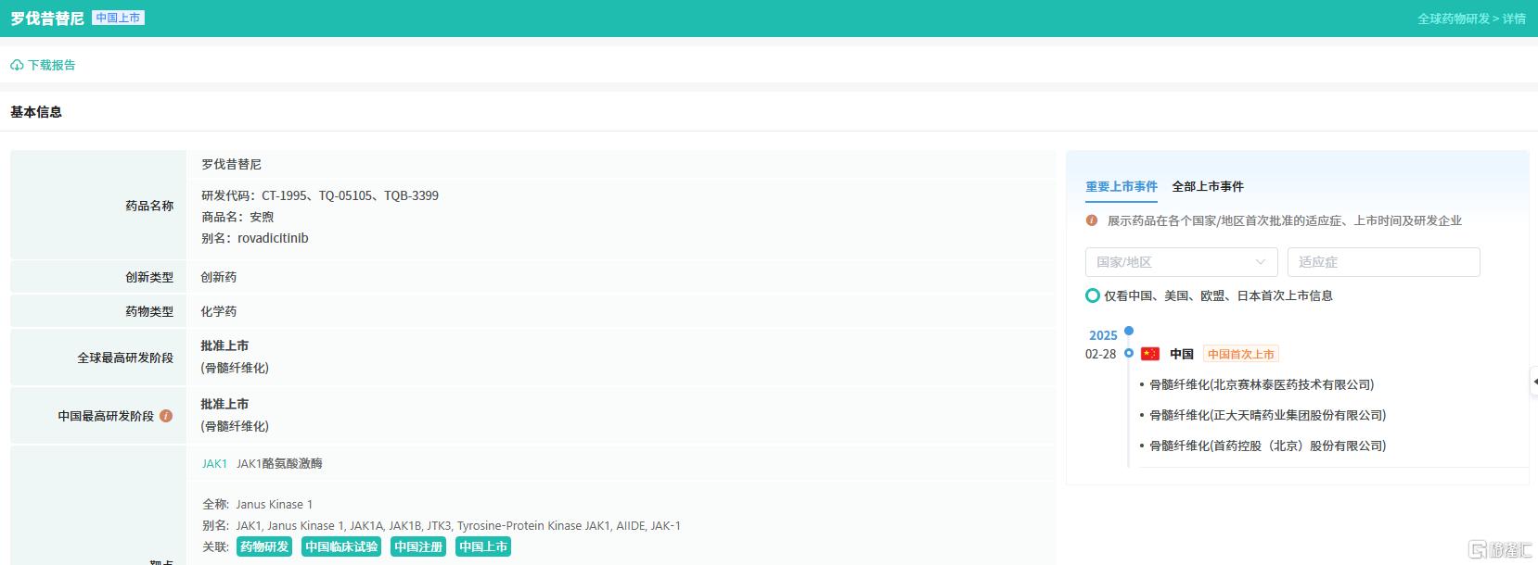Click the 中国注册 tag button
This screenshot has width=1538, height=565.
click(418, 546)
